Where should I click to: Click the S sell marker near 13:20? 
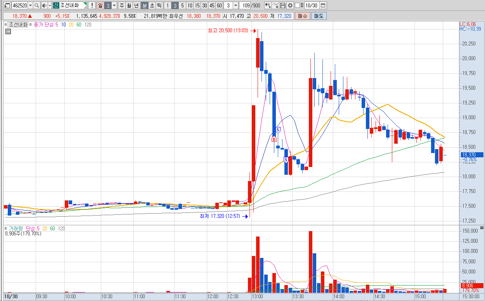[x=278, y=130]
